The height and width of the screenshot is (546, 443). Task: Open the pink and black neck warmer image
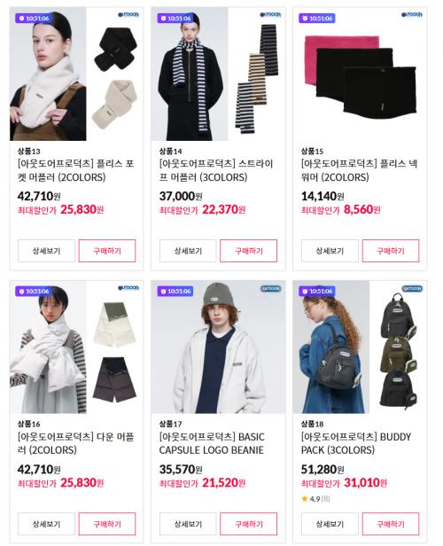360,74
